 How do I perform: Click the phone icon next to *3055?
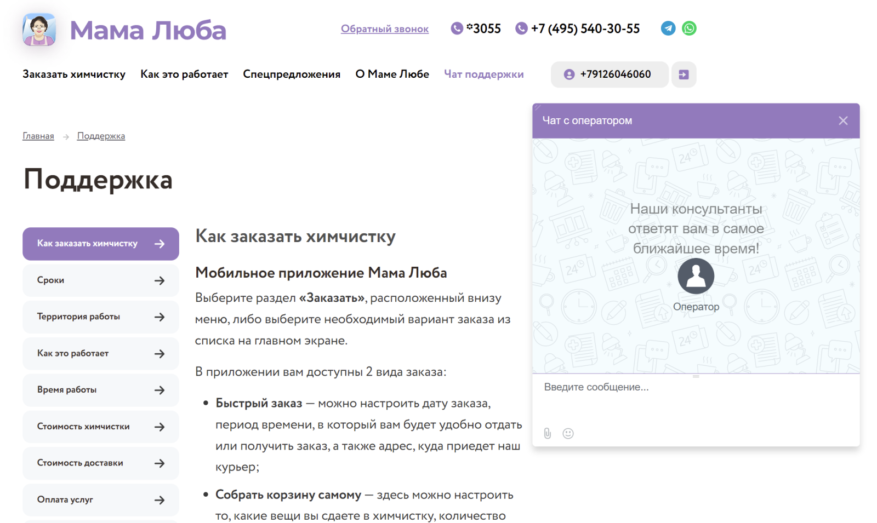pos(457,28)
